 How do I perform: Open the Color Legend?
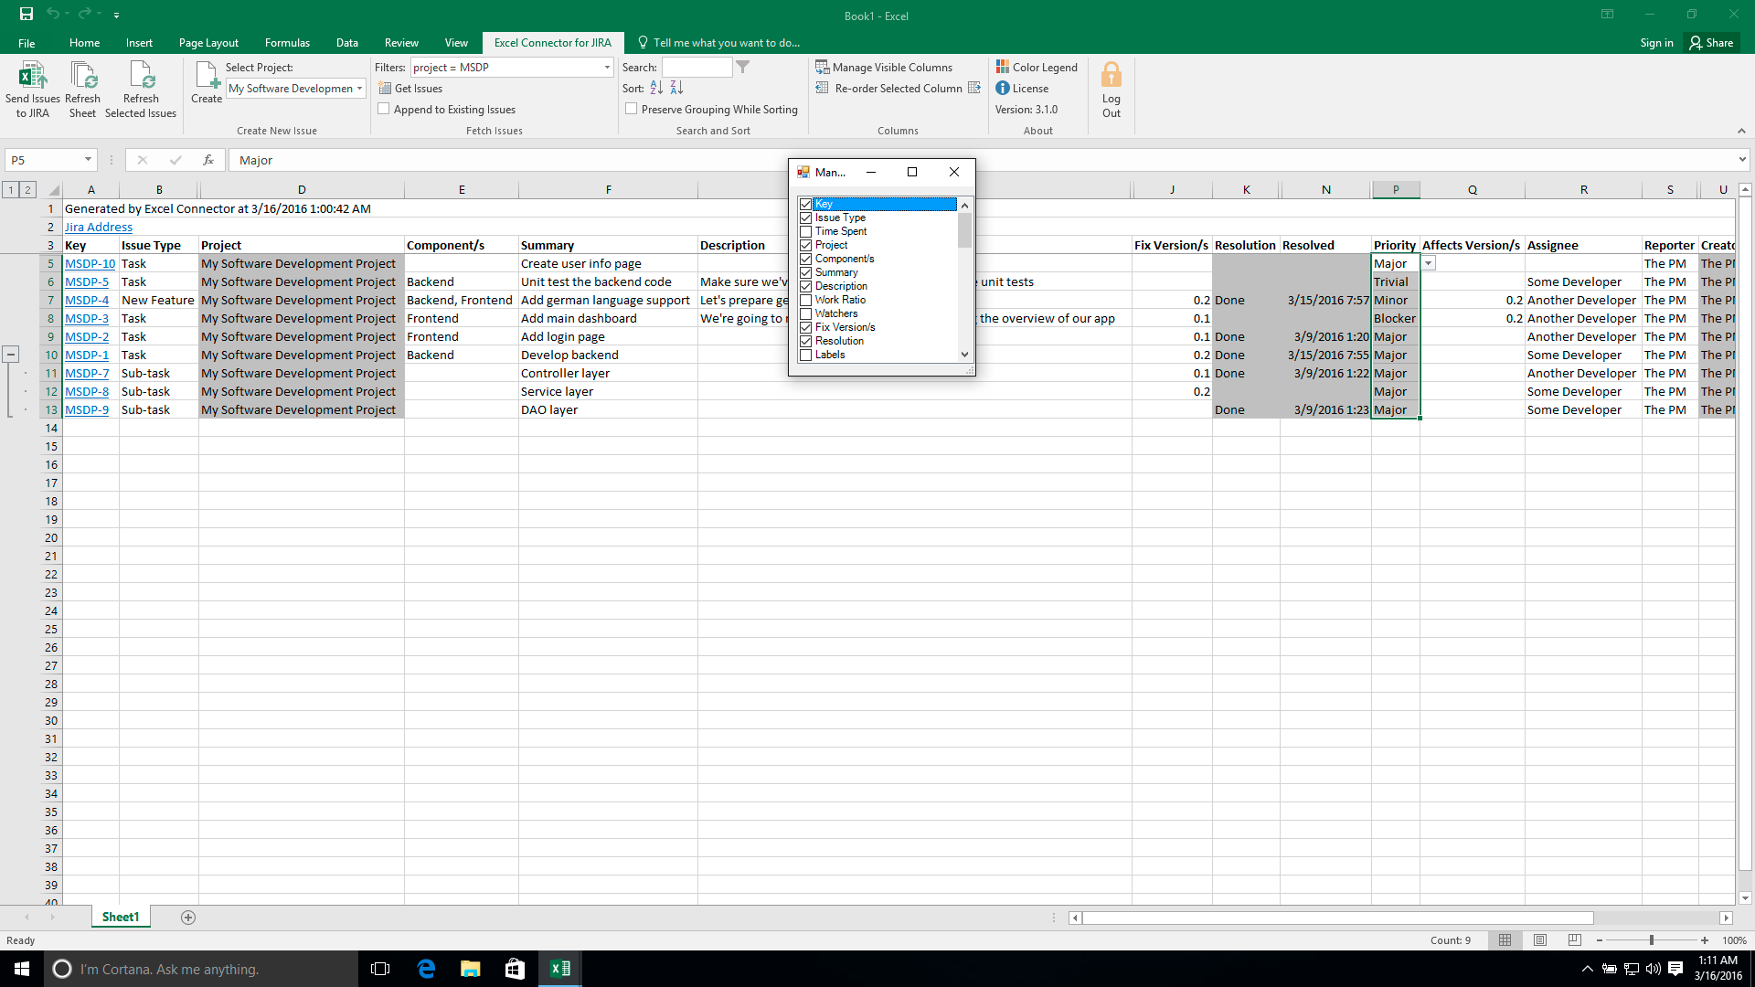point(1037,67)
